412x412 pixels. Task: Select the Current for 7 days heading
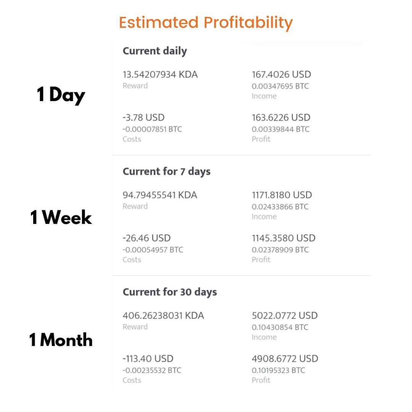pyautogui.click(x=167, y=172)
